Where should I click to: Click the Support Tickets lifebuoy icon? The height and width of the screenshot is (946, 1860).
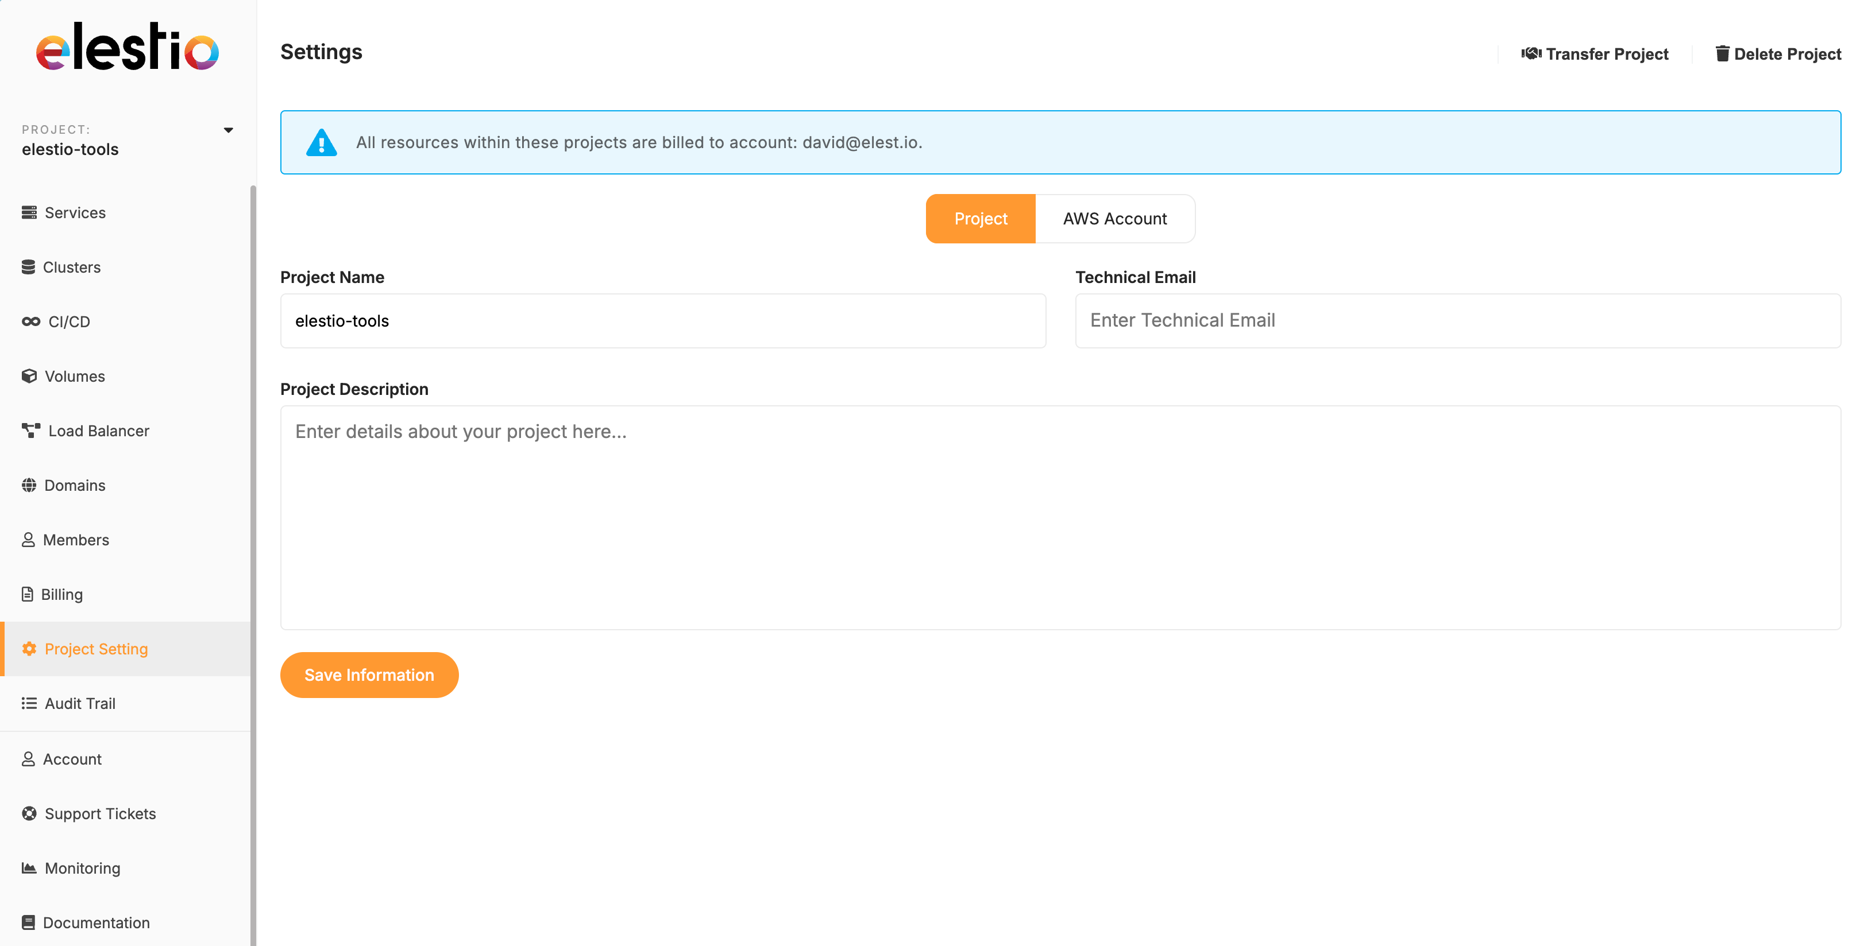coord(29,813)
